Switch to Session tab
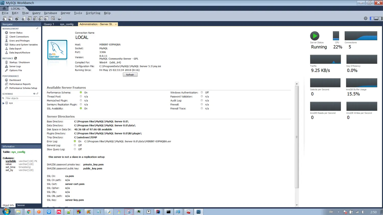Image resolution: width=383 pixels, height=215 pixels. tap(21, 205)
